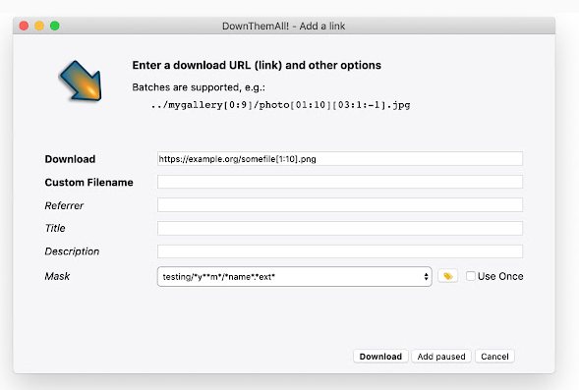The height and width of the screenshot is (390, 579).
Task: Minimize window with the yellow button
Action: point(39,26)
